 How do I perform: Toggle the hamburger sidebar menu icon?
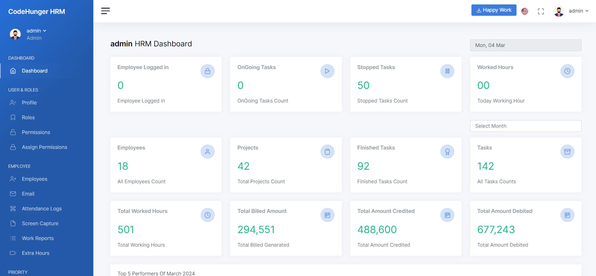pyautogui.click(x=105, y=11)
